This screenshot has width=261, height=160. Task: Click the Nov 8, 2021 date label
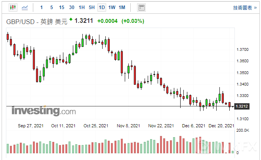click(x=129, y=126)
